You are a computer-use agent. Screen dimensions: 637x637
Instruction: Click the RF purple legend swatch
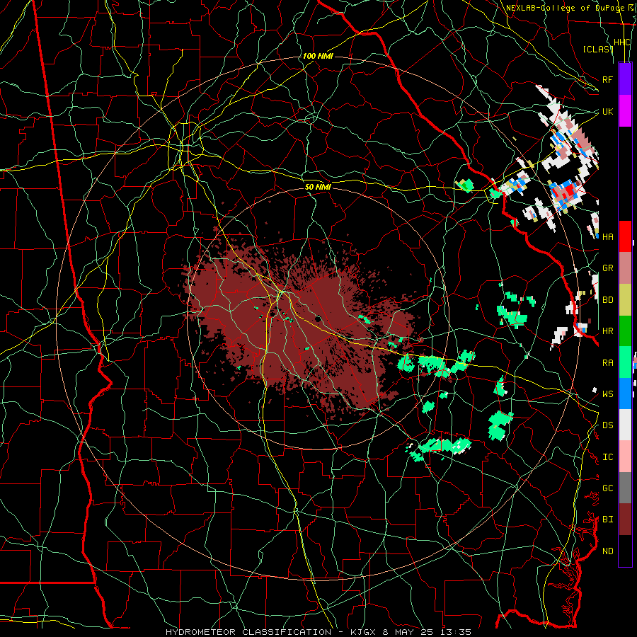[625, 79]
